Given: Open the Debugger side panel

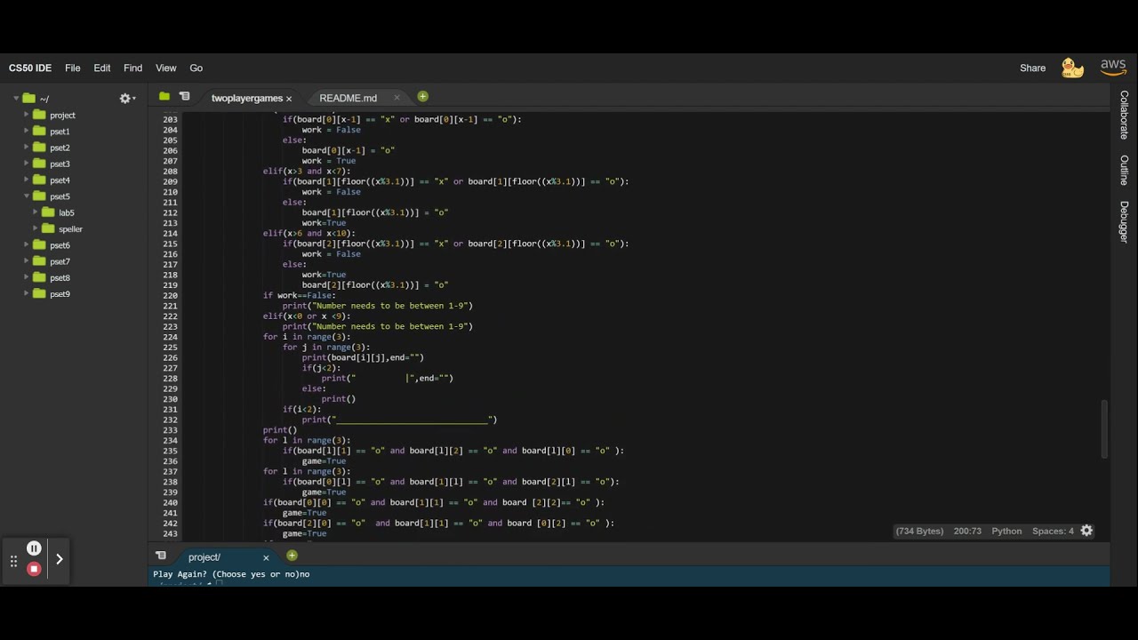Looking at the screenshot, I should [x=1124, y=221].
